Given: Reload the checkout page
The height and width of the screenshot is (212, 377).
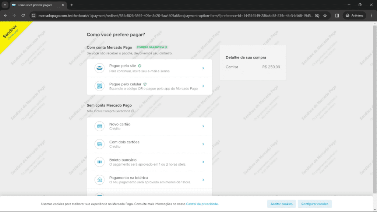Looking at the screenshot, I should (x=23, y=15).
